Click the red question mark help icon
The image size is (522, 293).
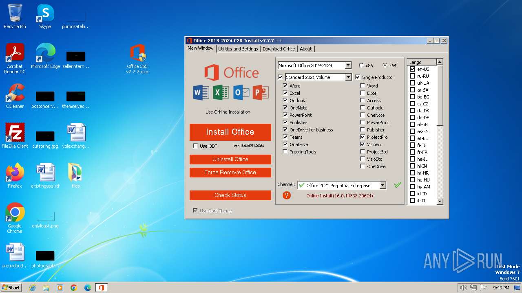tap(287, 195)
